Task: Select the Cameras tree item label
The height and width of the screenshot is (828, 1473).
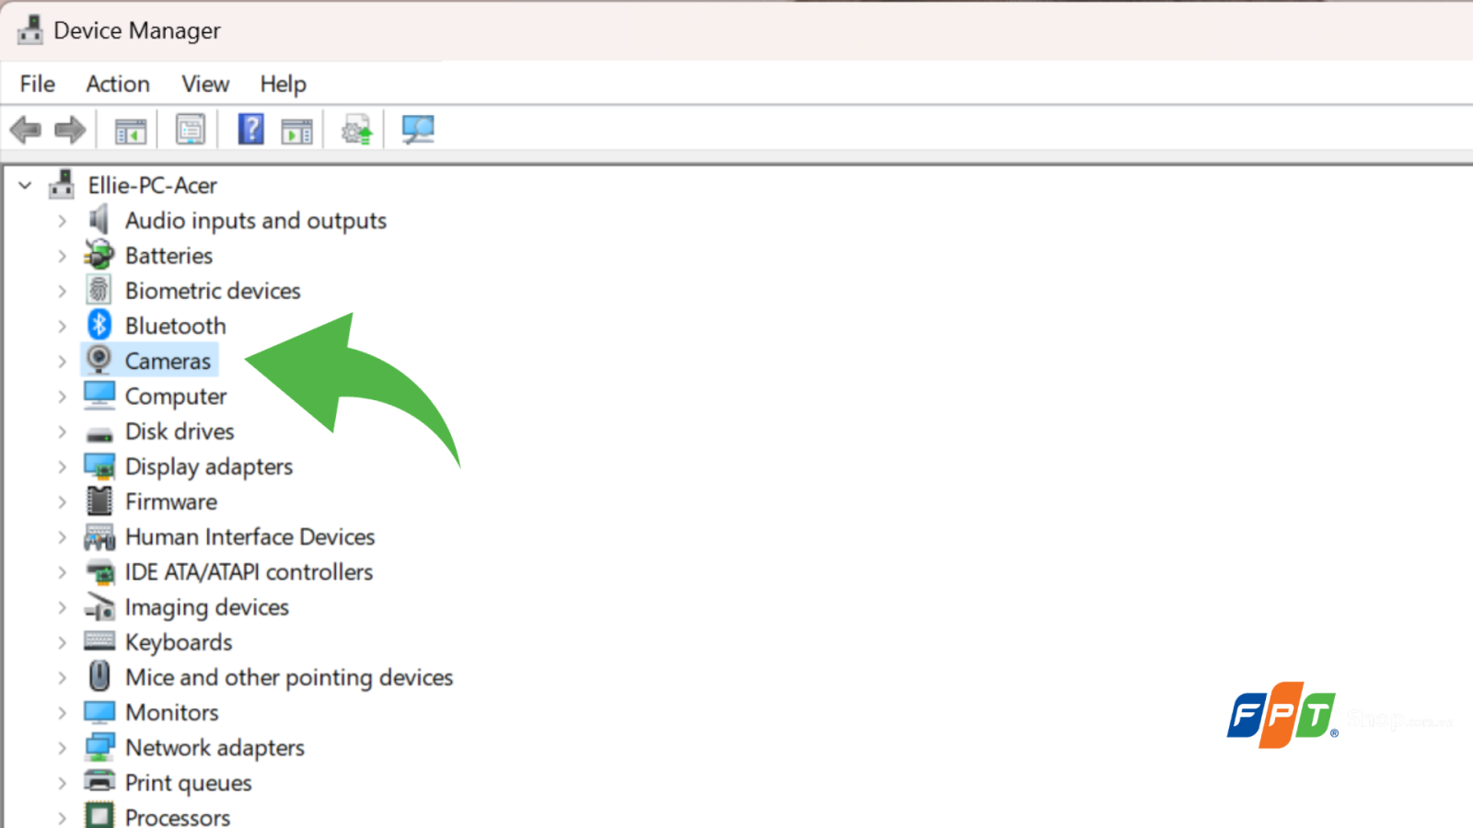Action: click(x=168, y=362)
